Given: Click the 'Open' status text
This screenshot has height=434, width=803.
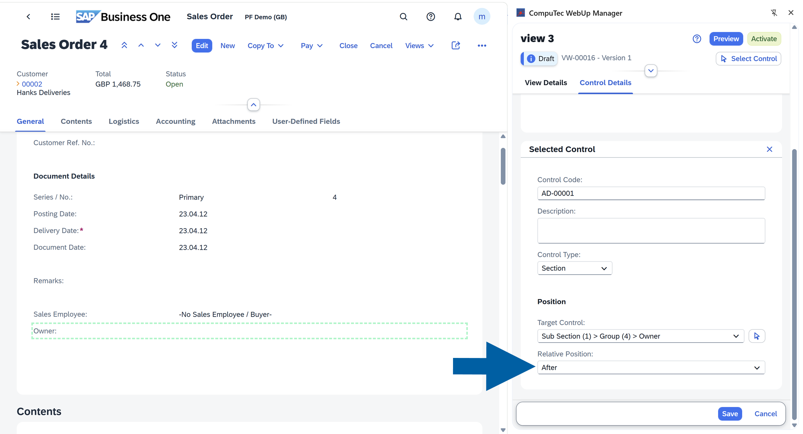Looking at the screenshot, I should click(174, 84).
